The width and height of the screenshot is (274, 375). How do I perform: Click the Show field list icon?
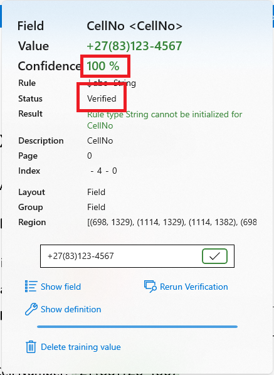(x=31, y=287)
